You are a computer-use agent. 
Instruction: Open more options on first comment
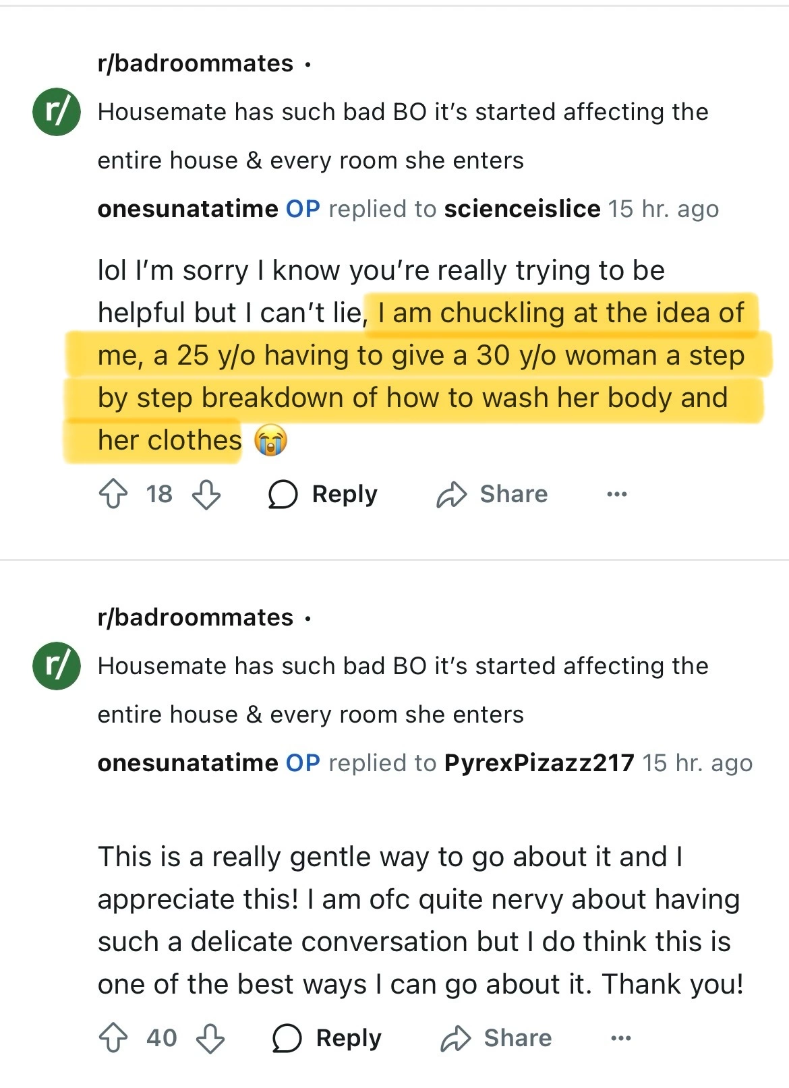[x=617, y=494]
